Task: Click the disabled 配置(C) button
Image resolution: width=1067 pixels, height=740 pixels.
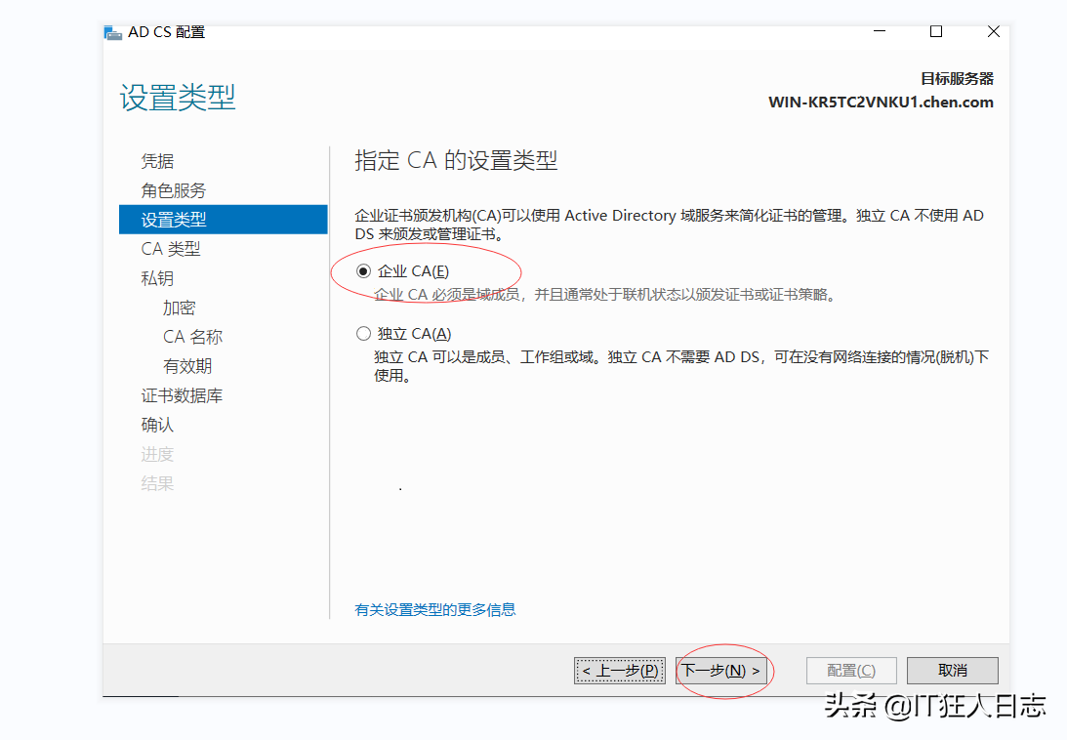Action: [851, 671]
